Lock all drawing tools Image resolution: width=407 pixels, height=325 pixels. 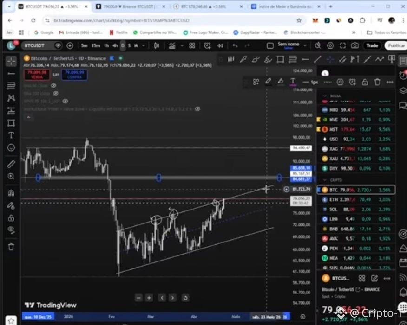click(x=11, y=218)
